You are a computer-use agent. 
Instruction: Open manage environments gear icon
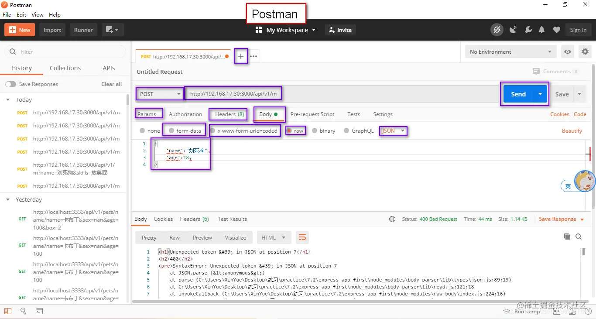(x=585, y=51)
